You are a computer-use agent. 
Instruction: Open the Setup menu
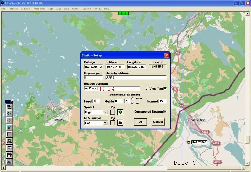coord(98,9)
